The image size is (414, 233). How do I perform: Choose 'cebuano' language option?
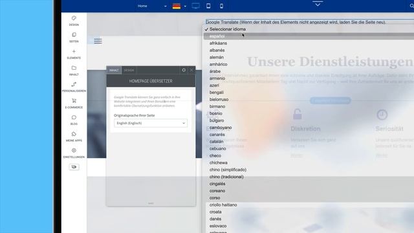tap(217, 149)
